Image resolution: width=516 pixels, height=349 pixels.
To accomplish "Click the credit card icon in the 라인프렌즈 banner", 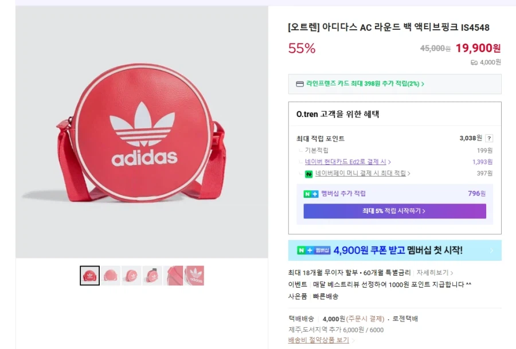I will tap(299, 84).
